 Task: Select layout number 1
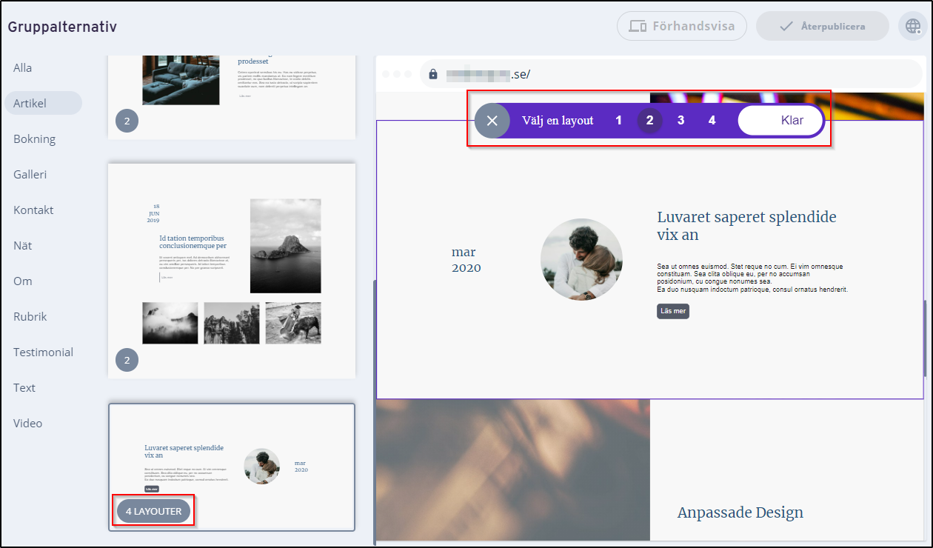pos(618,121)
